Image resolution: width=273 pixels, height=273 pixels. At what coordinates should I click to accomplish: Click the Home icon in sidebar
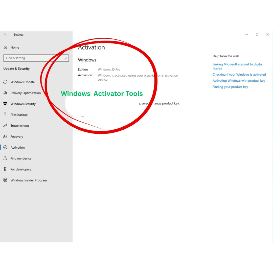[x=5, y=48]
